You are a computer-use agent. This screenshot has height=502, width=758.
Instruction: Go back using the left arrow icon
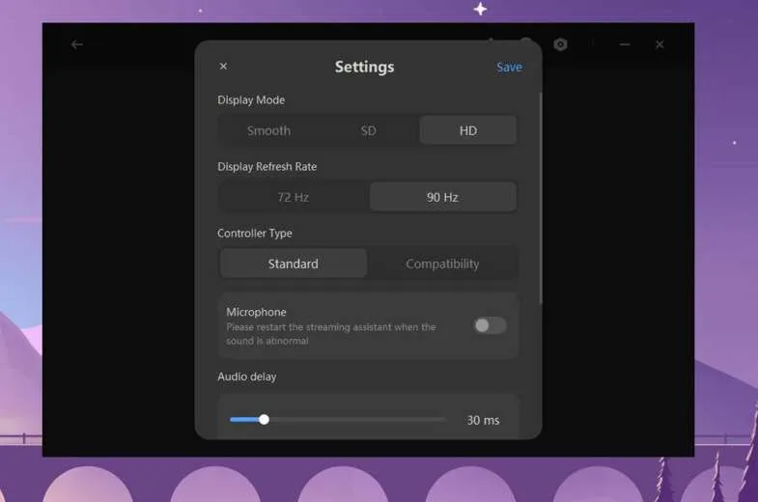pyautogui.click(x=77, y=44)
